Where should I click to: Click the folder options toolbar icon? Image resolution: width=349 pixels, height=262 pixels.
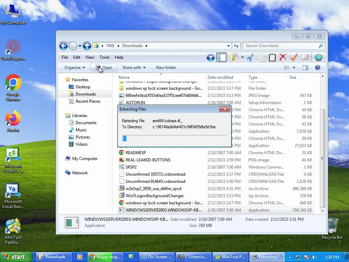click(234, 57)
